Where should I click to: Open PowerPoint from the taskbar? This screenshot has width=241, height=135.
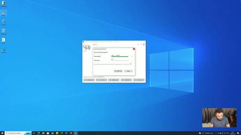point(71,133)
